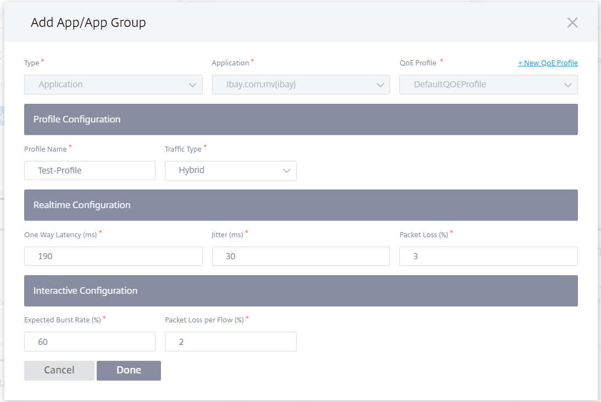Click the Packet Loss (%) input field

488,256
